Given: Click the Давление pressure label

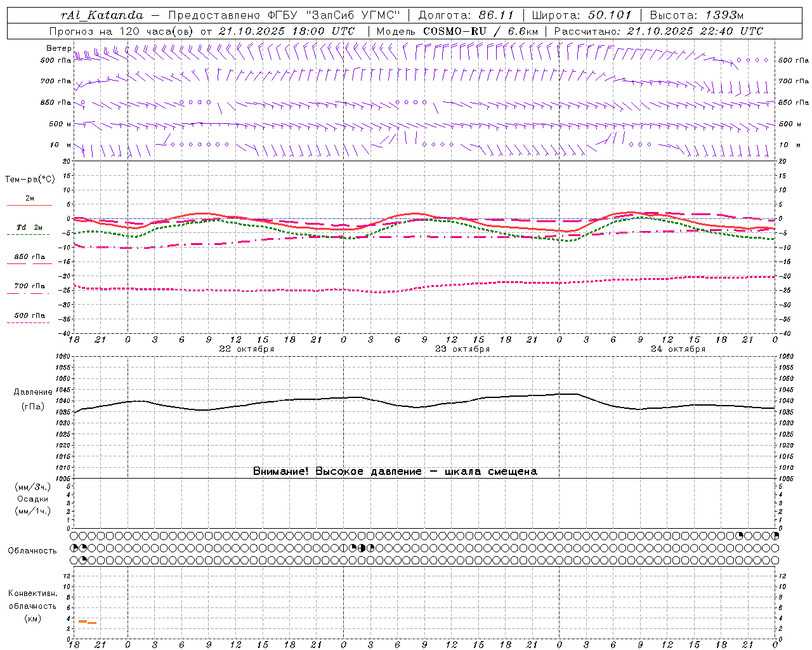Looking at the screenshot, I should click(x=33, y=392).
